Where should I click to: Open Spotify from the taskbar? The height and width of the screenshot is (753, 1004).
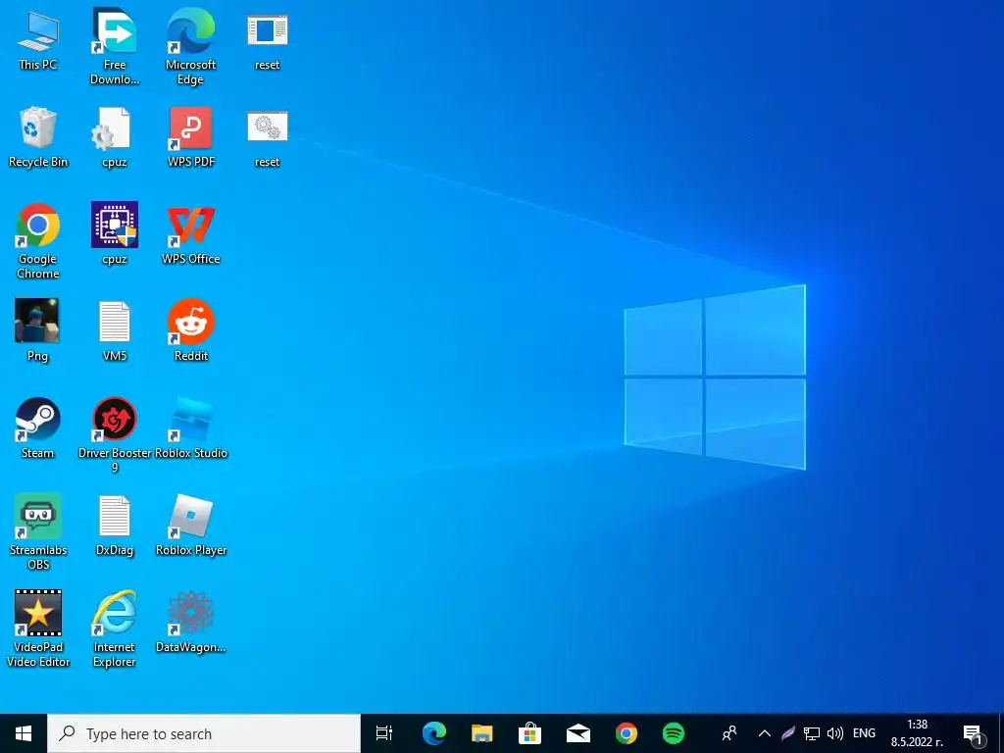(x=674, y=733)
